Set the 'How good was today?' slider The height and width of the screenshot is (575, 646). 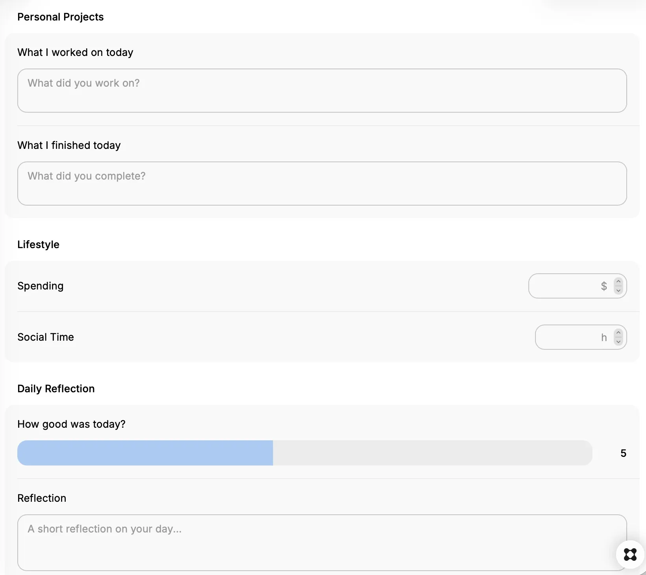point(305,453)
